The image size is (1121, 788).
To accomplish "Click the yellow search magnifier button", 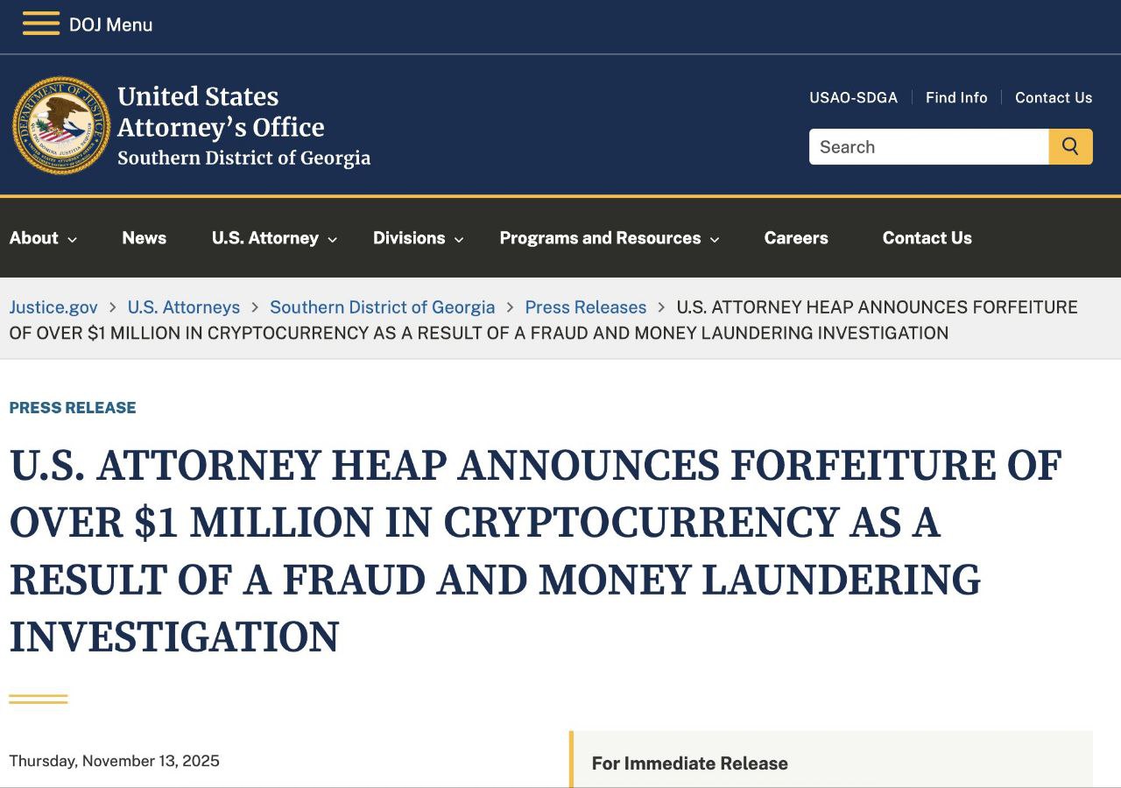I will (1070, 147).
